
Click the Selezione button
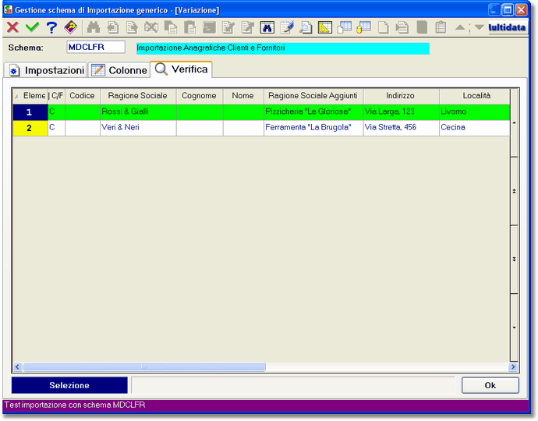pyautogui.click(x=69, y=385)
